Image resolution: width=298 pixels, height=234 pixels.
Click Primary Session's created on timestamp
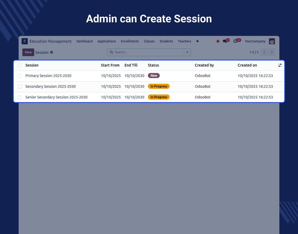tap(255, 76)
